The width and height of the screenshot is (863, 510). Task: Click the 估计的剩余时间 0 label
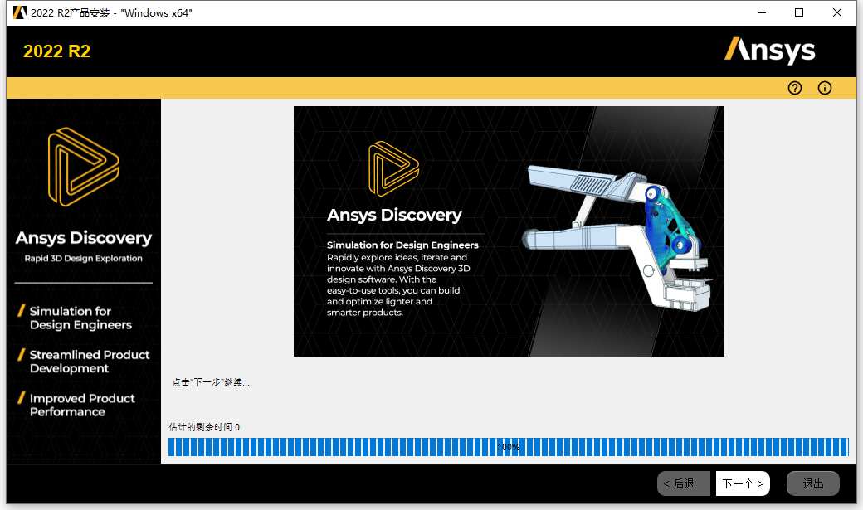204,427
